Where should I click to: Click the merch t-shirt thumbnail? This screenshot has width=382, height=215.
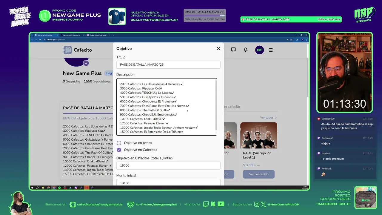(117, 16)
